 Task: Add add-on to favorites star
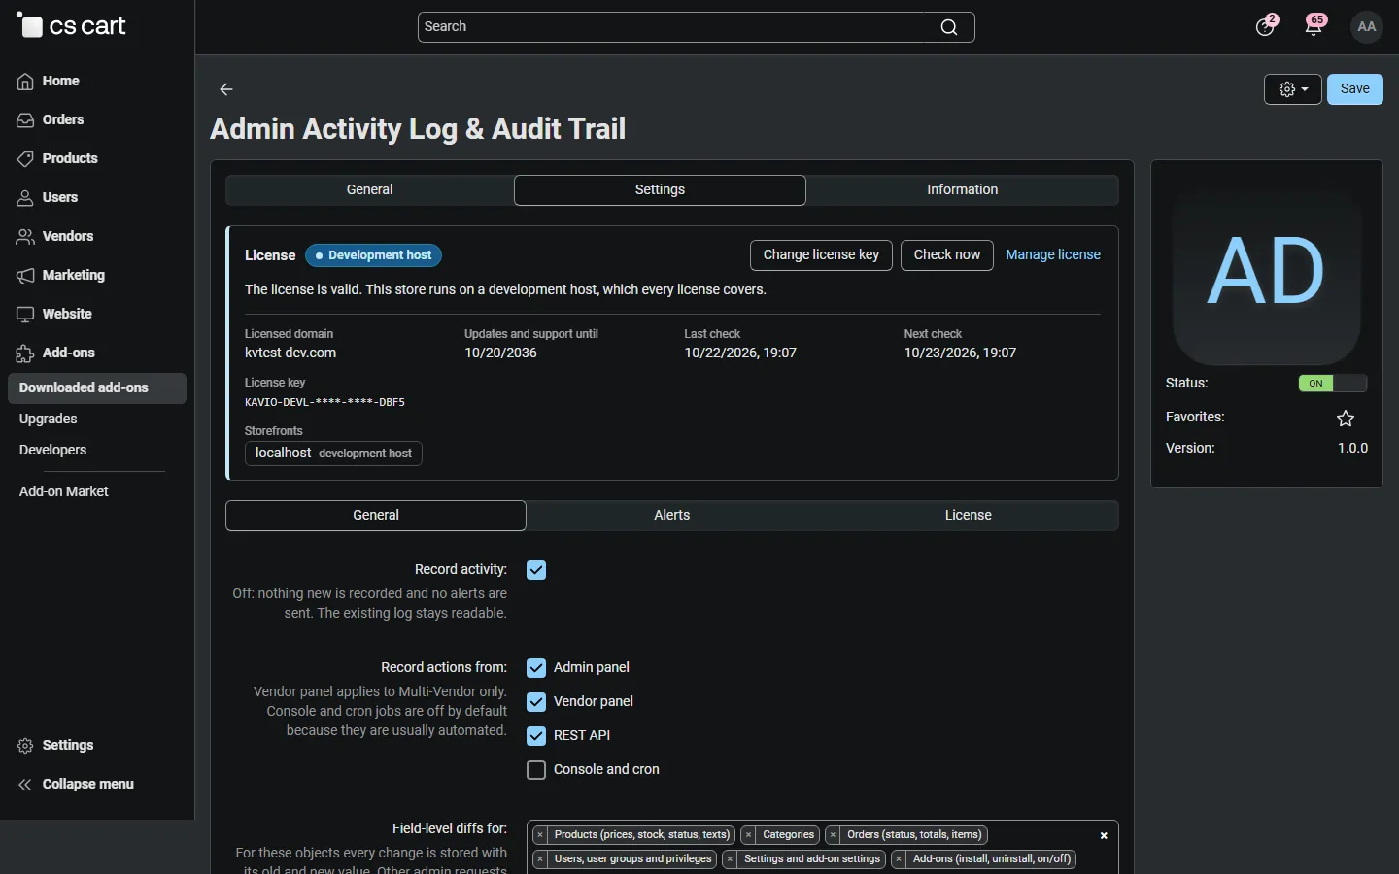pyautogui.click(x=1346, y=419)
